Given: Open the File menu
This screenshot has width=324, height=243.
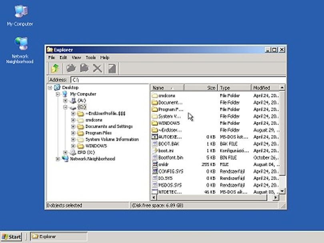Looking at the screenshot, I should [x=52, y=58].
